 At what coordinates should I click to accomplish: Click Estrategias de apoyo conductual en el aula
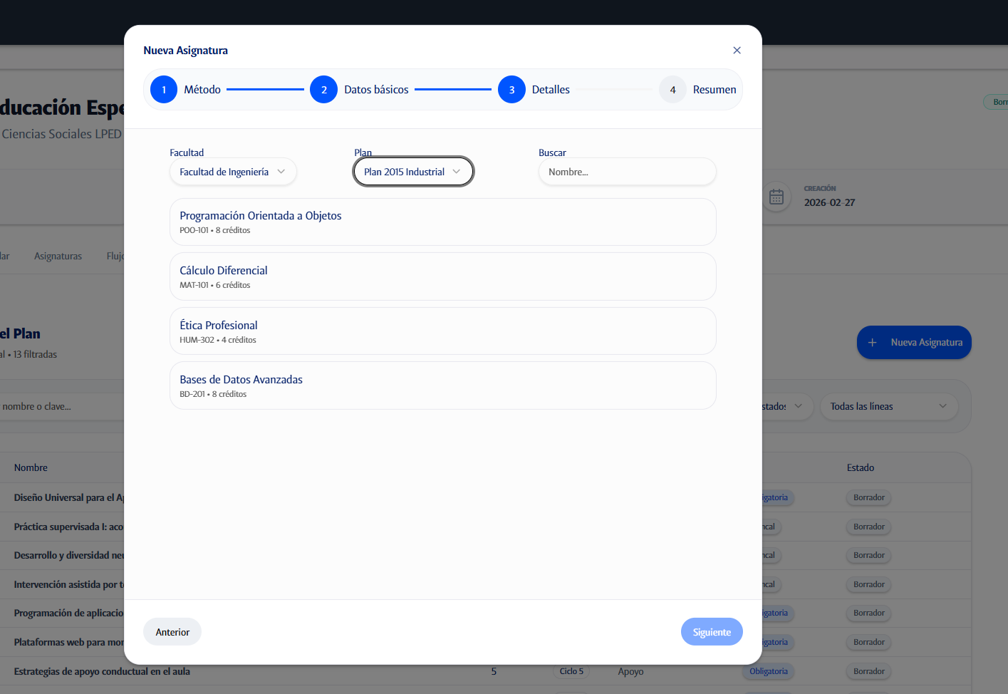(102, 671)
